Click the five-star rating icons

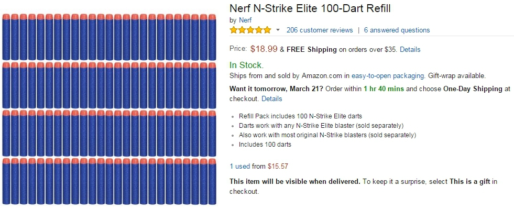tap(250, 30)
